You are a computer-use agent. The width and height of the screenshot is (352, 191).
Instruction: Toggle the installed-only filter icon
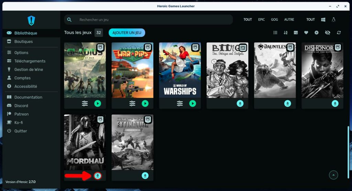coord(296,33)
